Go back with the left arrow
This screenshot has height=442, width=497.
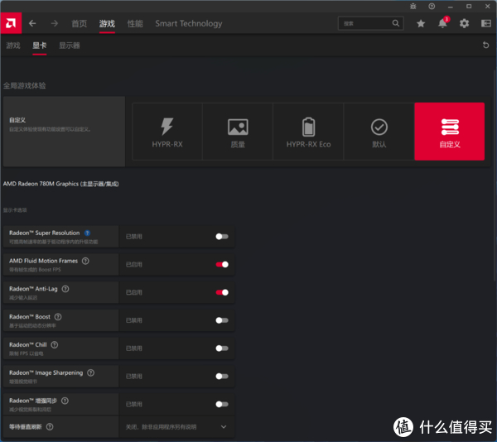click(32, 23)
